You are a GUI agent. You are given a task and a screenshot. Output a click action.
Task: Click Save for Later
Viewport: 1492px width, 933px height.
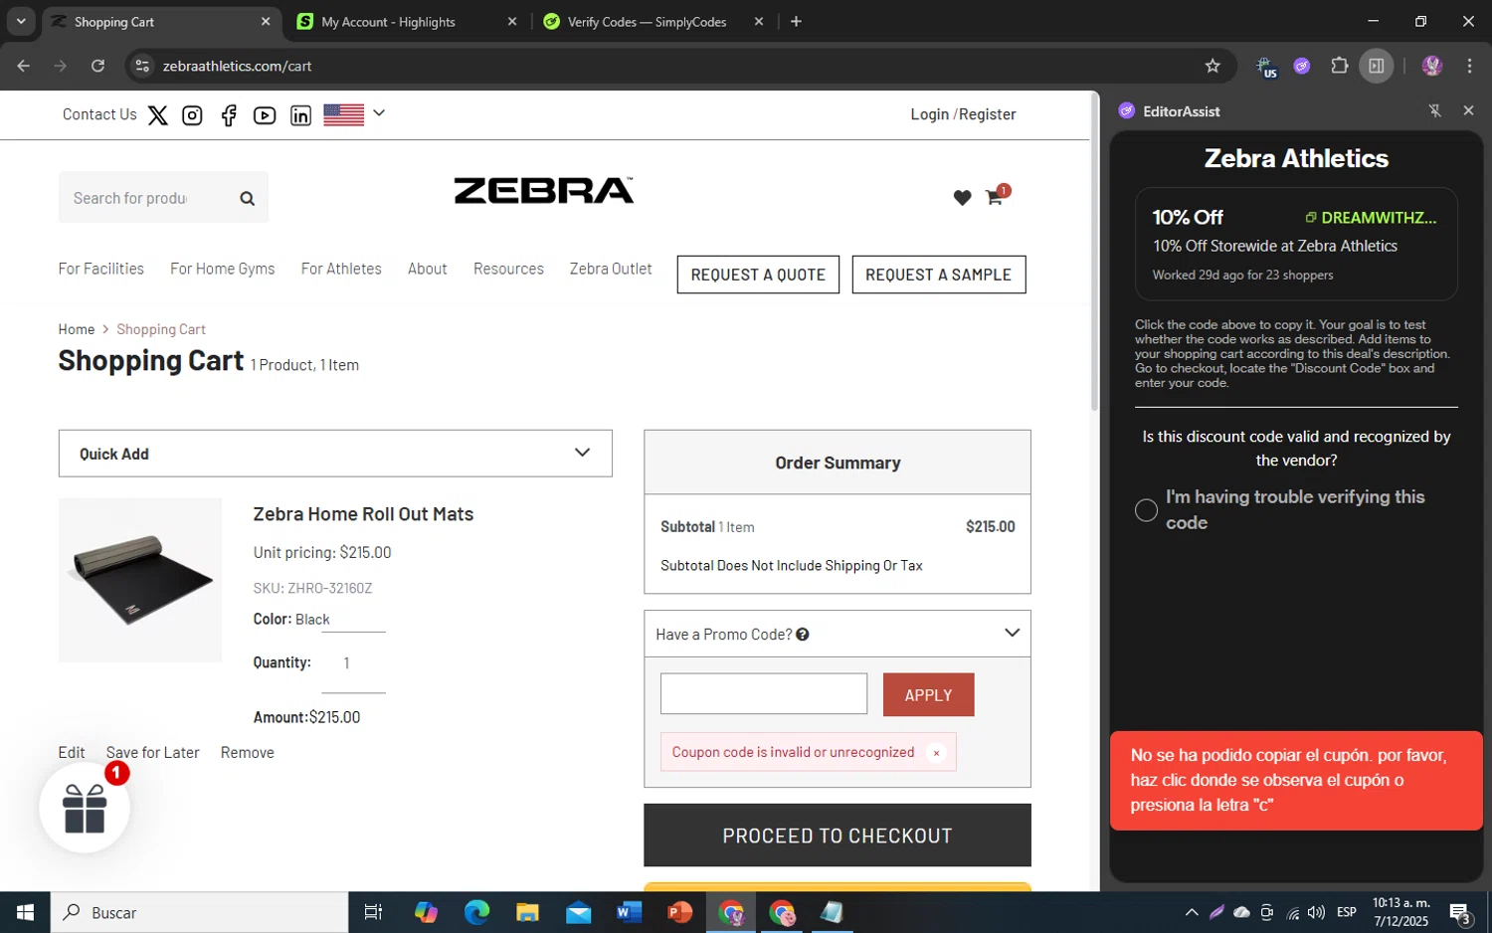coord(153,753)
